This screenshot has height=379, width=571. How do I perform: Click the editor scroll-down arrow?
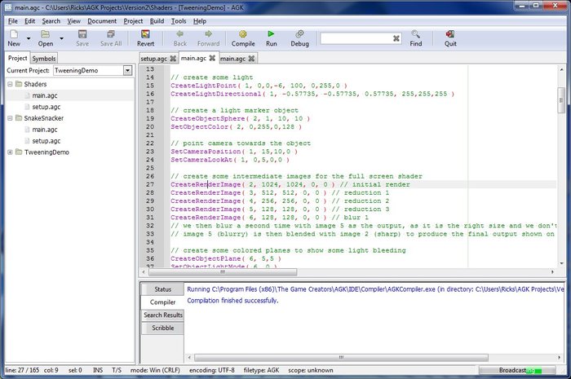point(561,263)
